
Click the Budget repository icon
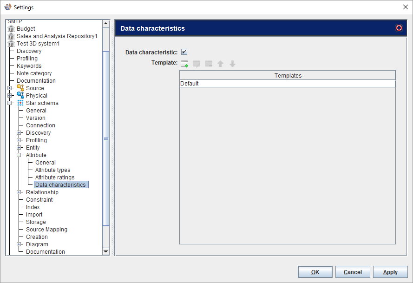[11, 28]
